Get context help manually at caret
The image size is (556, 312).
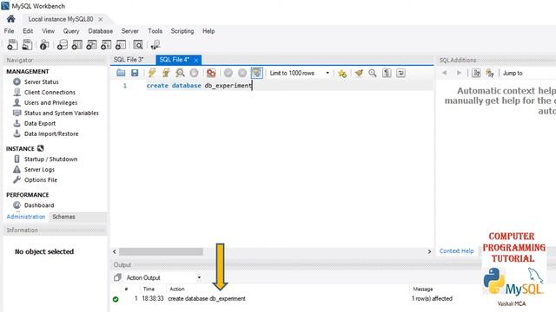click(x=490, y=73)
